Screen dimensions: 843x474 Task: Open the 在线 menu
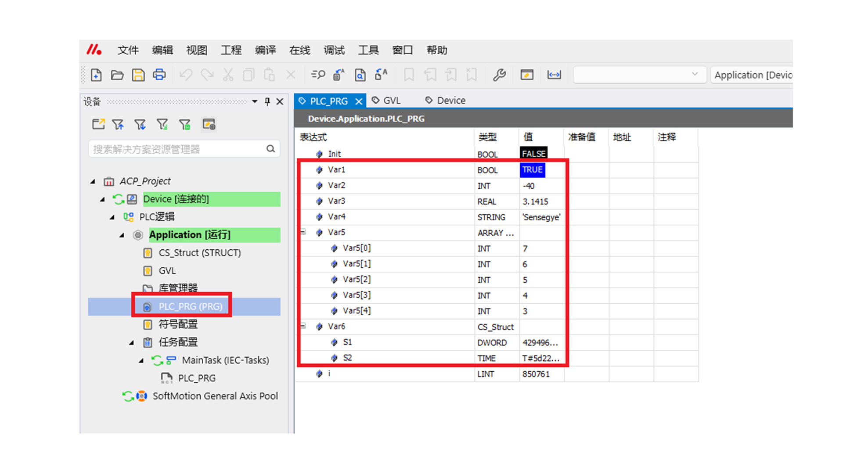point(299,50)
